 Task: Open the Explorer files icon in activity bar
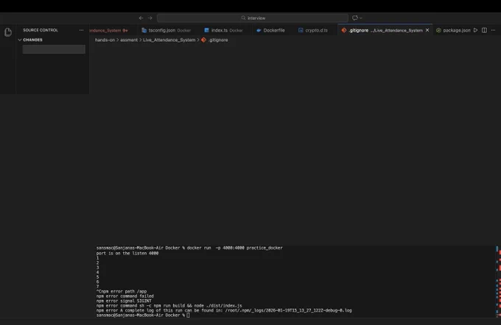(x=8, y=32)
